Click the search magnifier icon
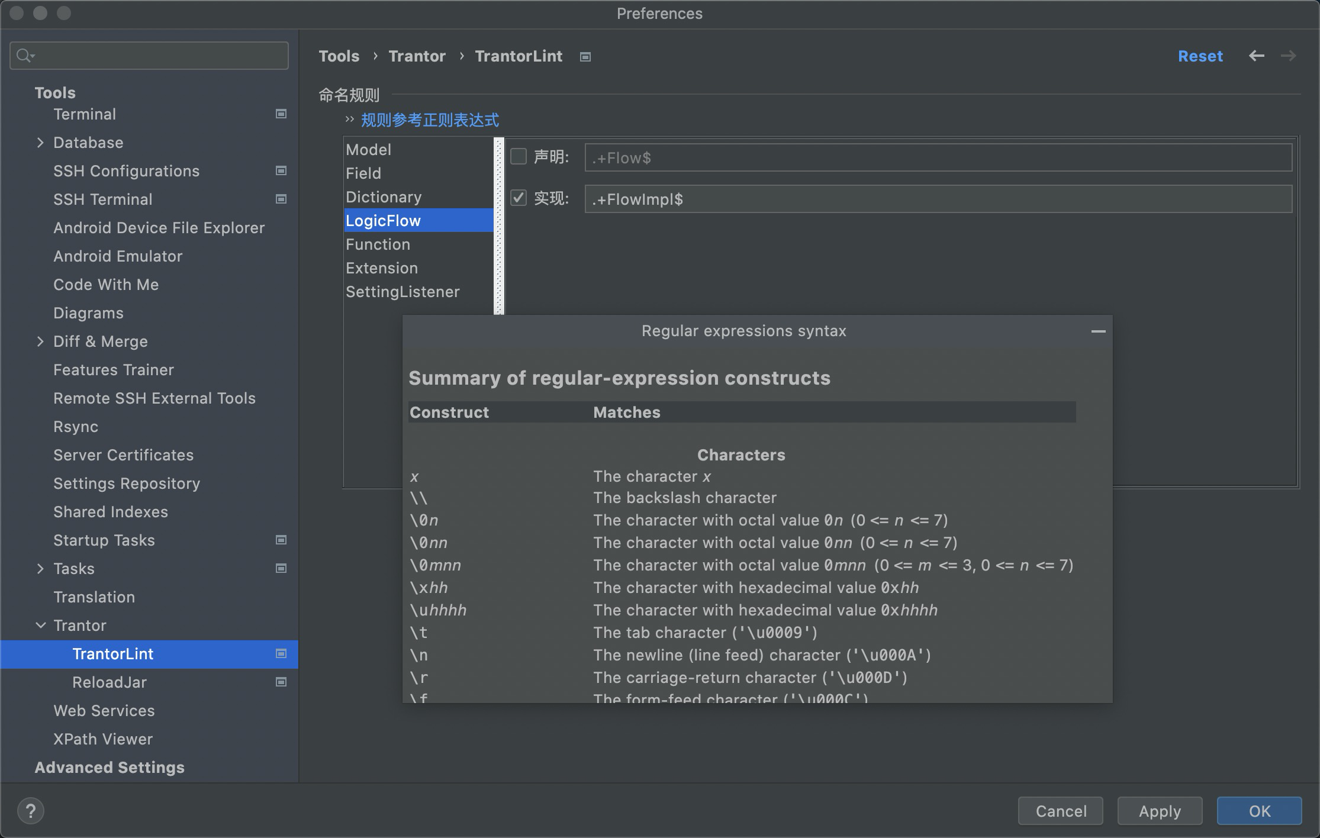This screenshot has width=1320, height=838. click(24, 56)
